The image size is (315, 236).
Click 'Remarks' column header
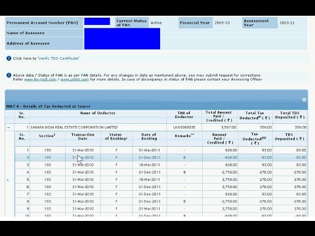click(184, 136)
